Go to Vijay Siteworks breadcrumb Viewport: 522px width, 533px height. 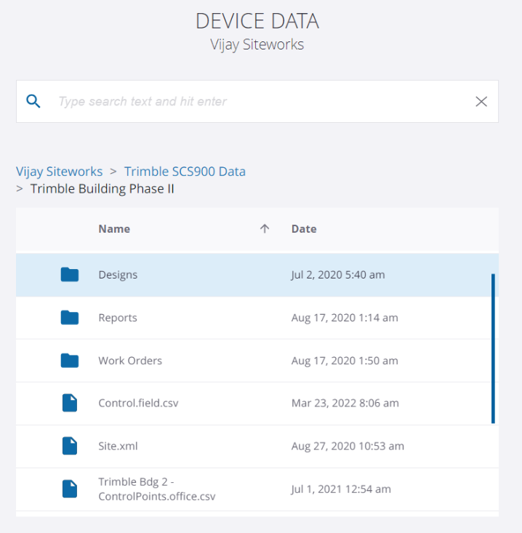59,172
